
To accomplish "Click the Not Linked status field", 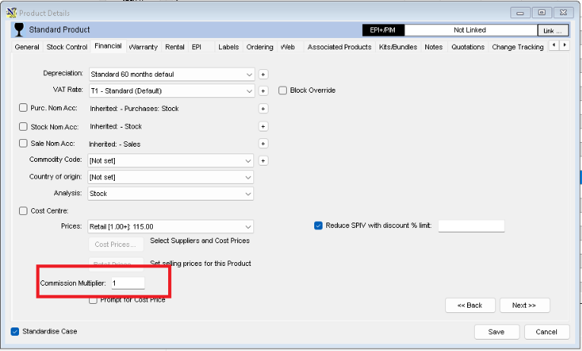I will (x=470, y=30).
